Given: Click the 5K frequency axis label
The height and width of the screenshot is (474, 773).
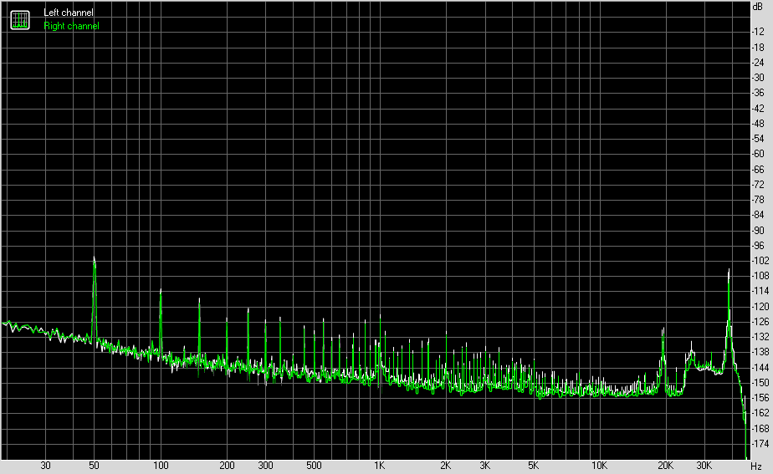Looking at the screenshot, I should point(534,466).
